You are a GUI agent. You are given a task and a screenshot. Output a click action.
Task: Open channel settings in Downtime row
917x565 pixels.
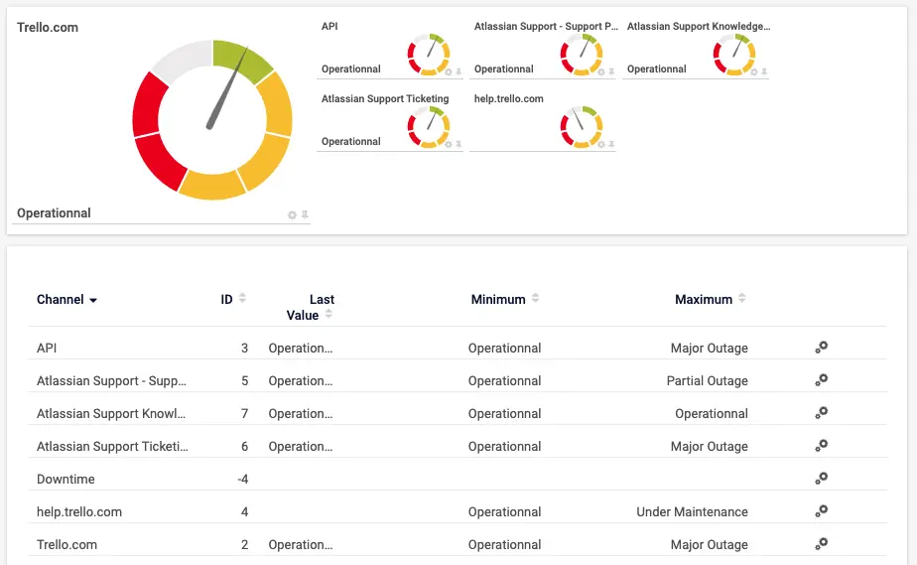(821, 479)
